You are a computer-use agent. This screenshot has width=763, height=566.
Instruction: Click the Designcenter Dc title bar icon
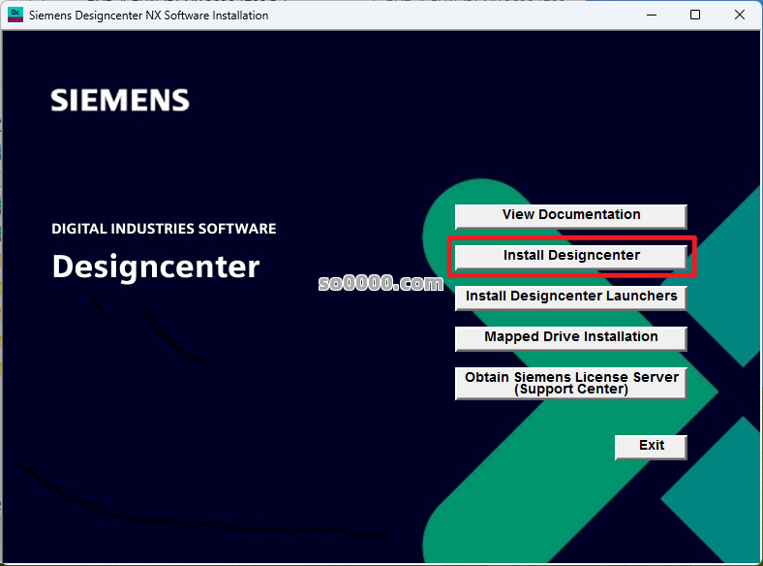[x=15, y=16]
